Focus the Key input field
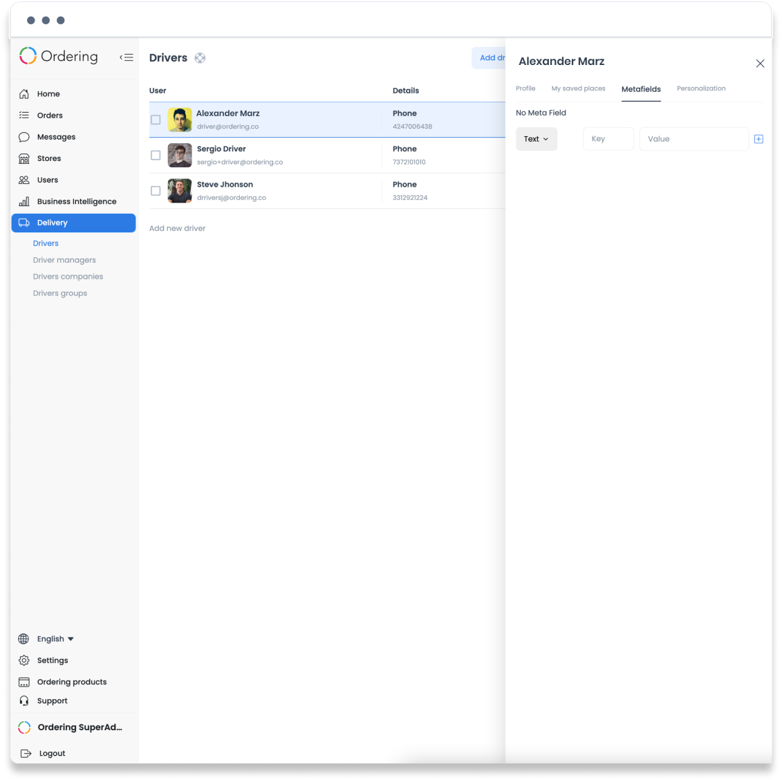 pos(608,139)
